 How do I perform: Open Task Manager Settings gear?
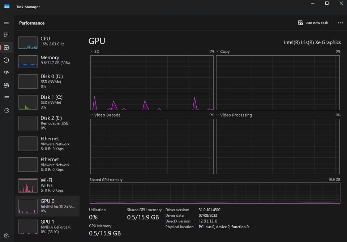point(6,236)
